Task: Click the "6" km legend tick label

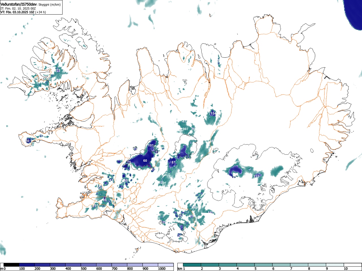Action: (273, 269)
